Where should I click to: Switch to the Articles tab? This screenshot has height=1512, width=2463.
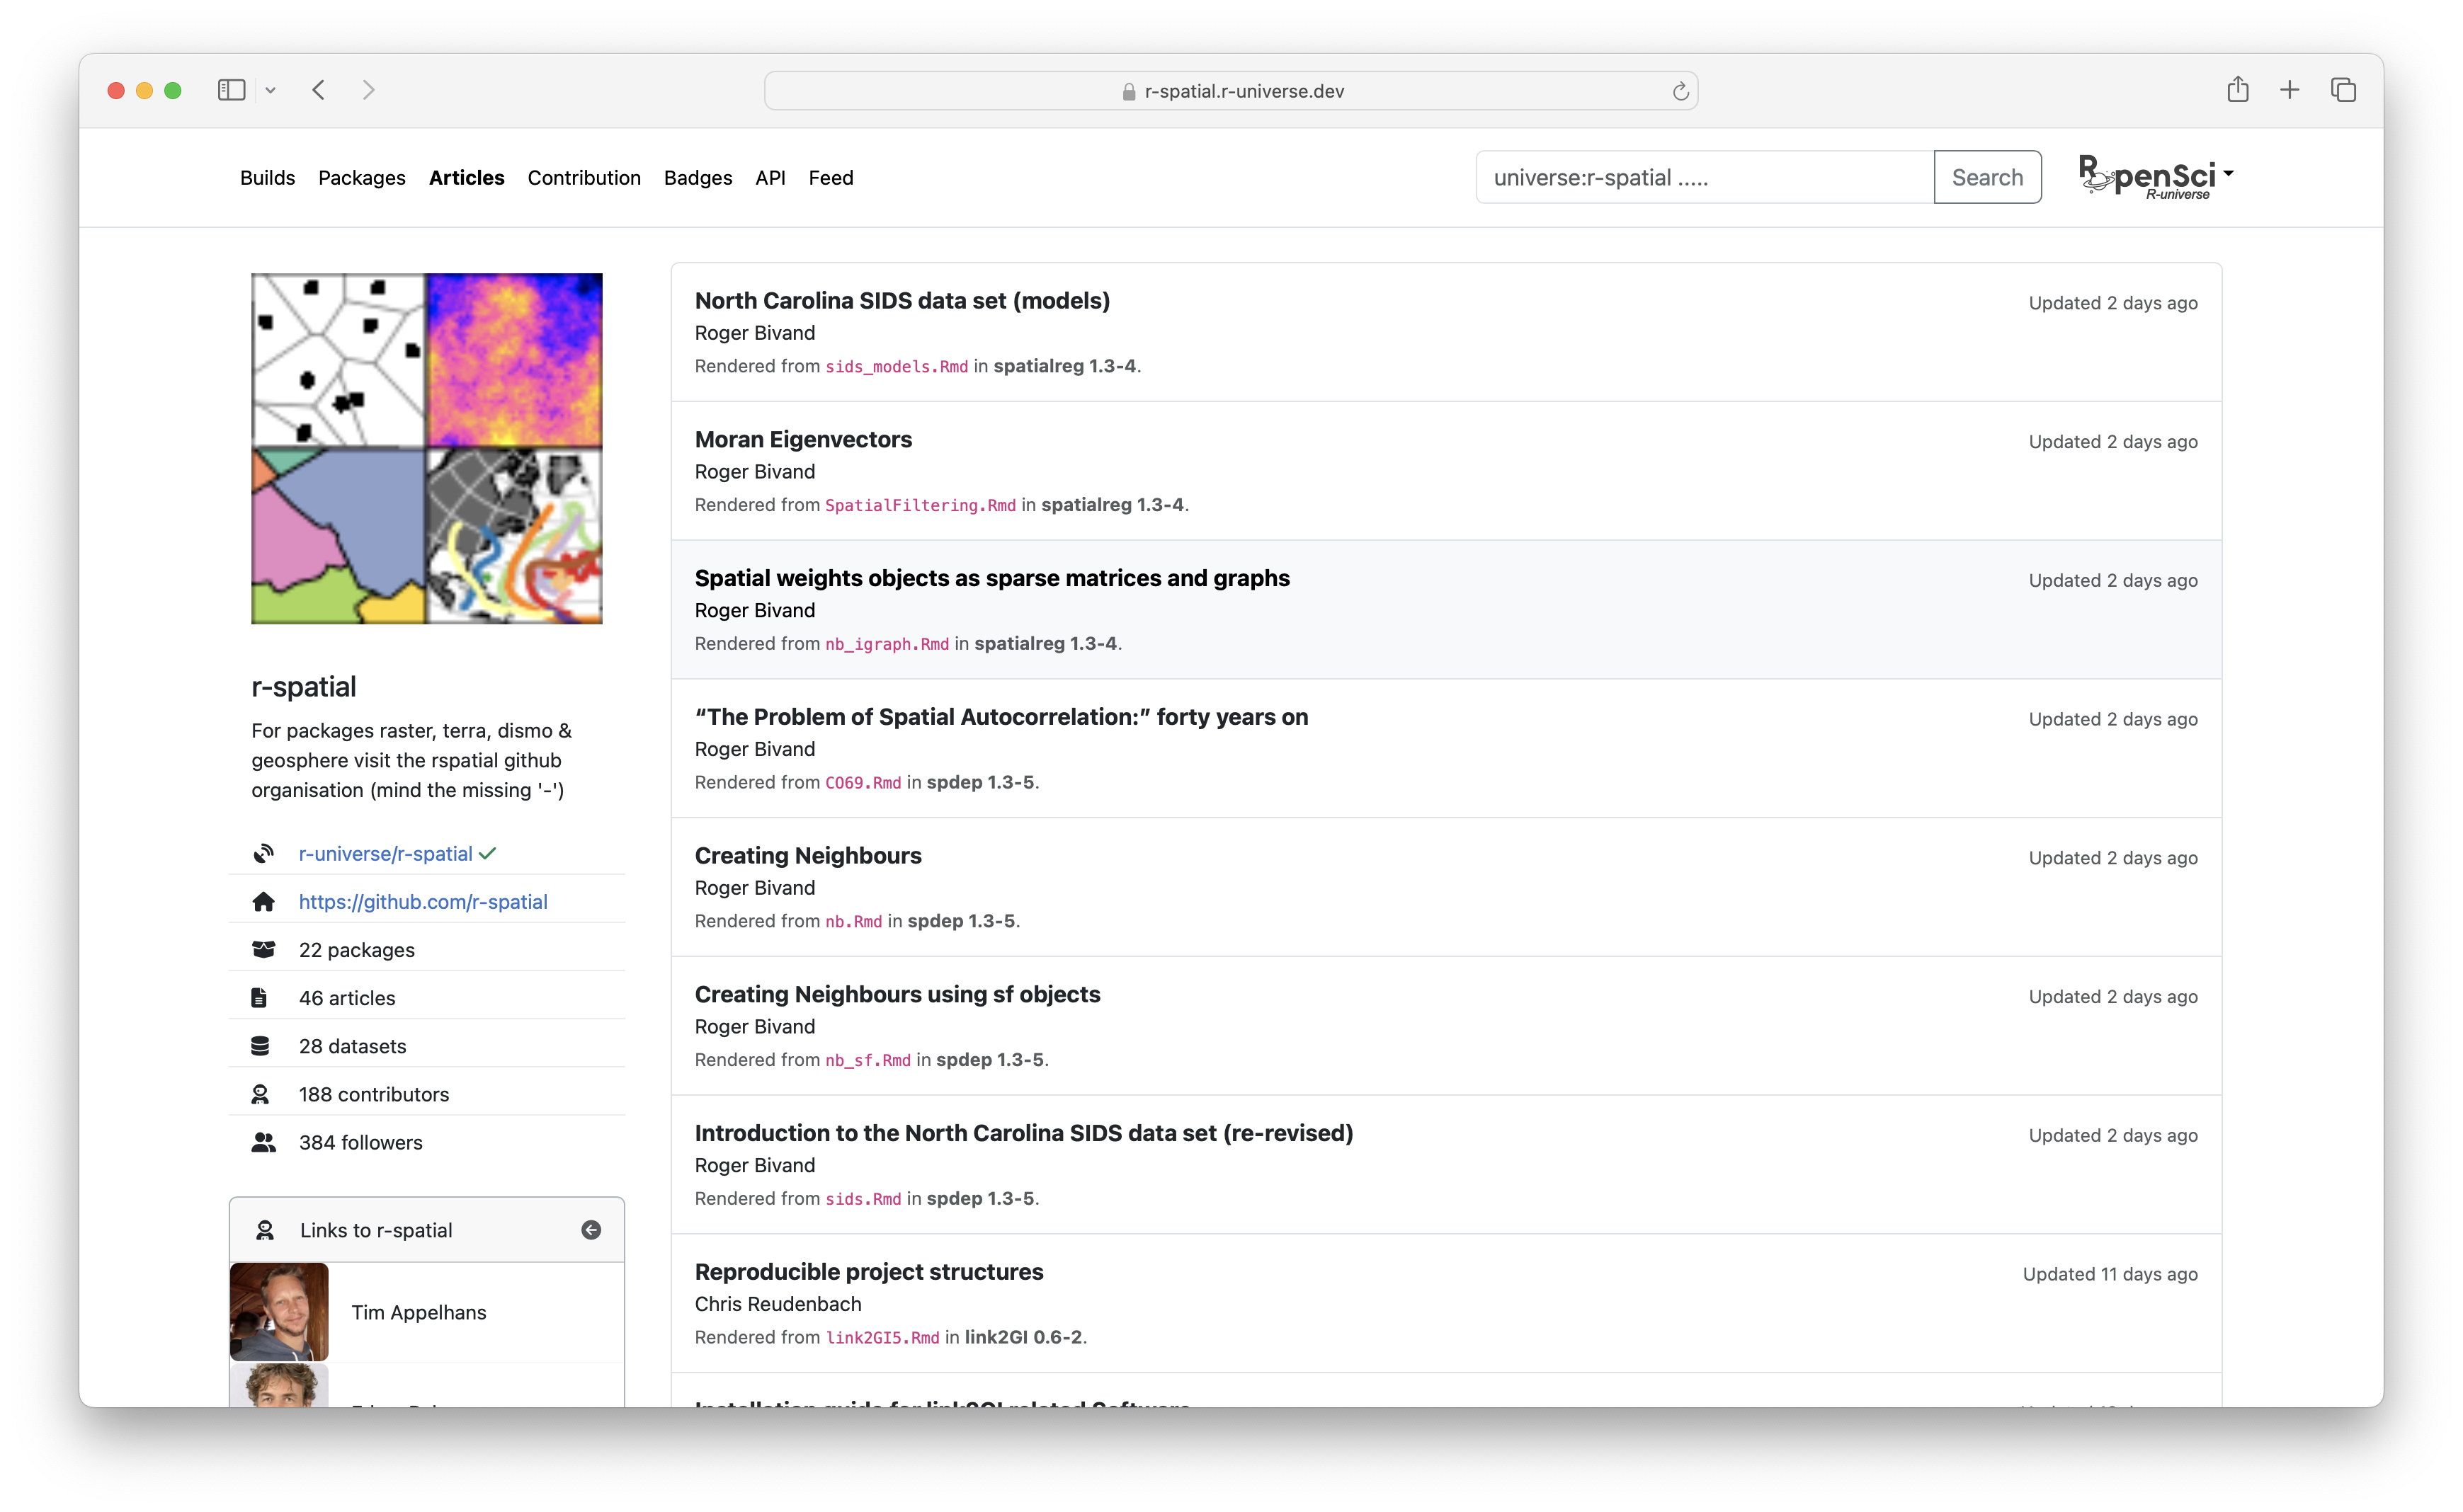click(x=466, y=177)
